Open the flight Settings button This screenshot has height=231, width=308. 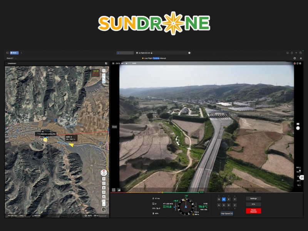253,199
